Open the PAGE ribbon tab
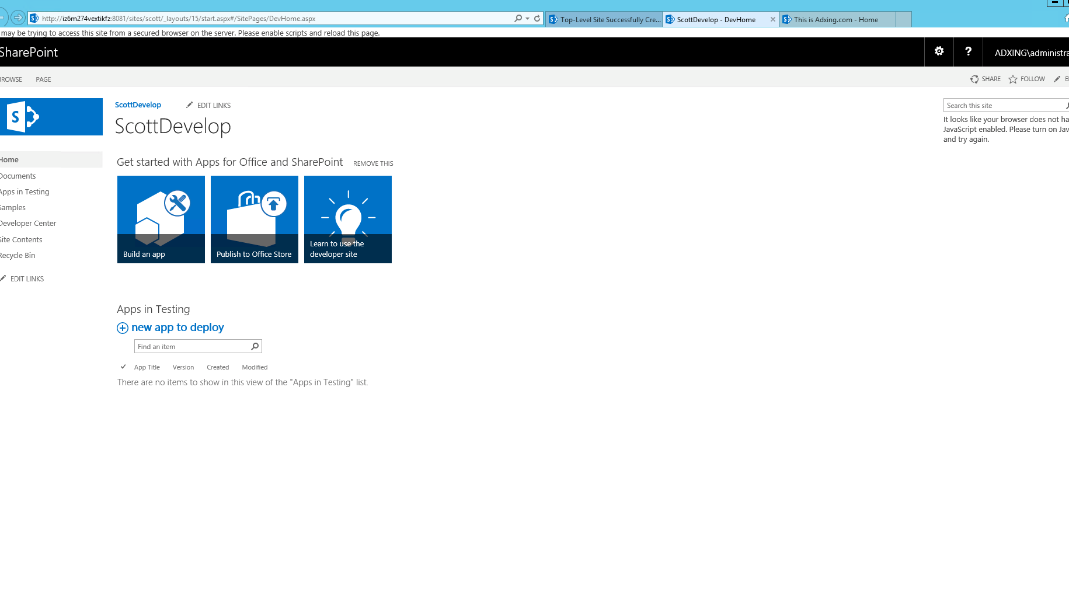This screenshot has height=589, width=1069. (x=43, y=79)
